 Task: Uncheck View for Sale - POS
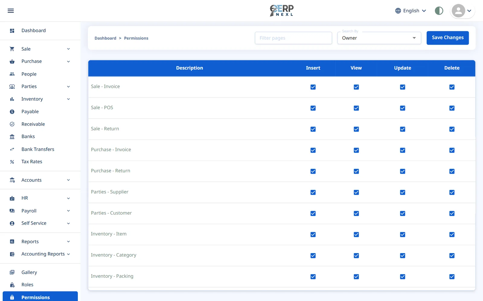pyautogui.click(x=356, y=108)
